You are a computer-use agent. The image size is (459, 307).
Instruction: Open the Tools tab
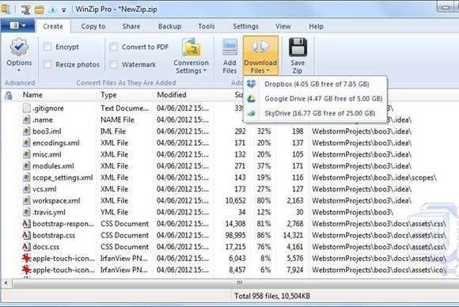click(207, 26)
